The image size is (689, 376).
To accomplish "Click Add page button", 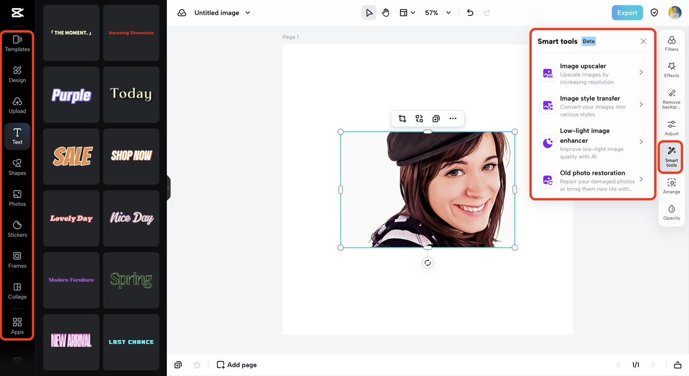I will pyautogui.click(x=236, y=365).
